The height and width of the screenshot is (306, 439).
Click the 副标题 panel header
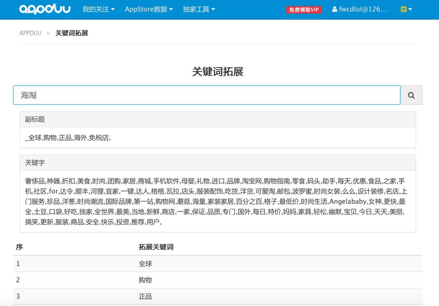[35, 119]
